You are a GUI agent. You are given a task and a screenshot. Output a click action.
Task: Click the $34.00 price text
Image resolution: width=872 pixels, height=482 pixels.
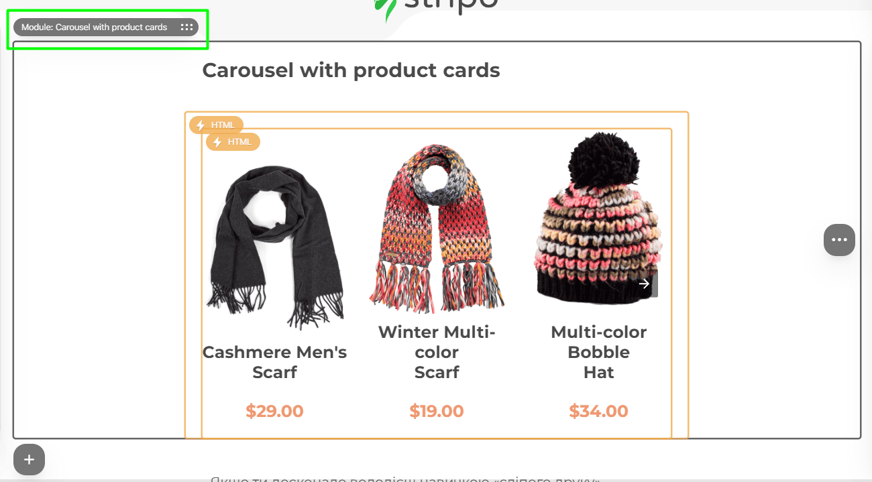pyautogui.click(x=599, y=411)
